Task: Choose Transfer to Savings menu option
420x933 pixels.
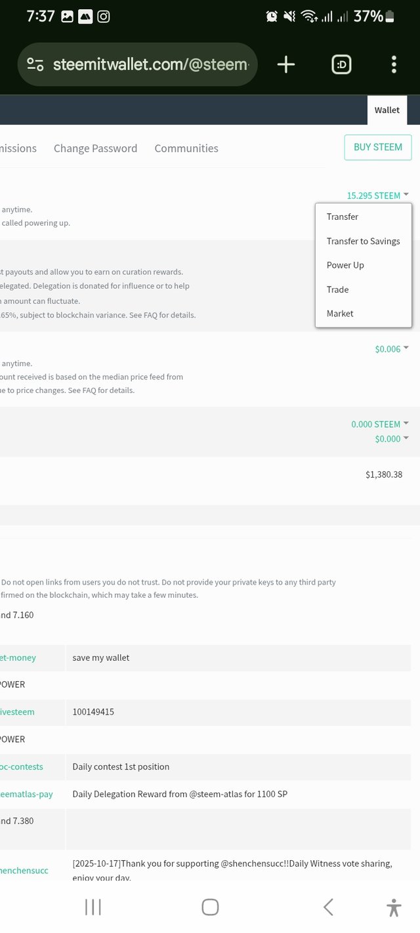Action: click(x=363, y=241)
